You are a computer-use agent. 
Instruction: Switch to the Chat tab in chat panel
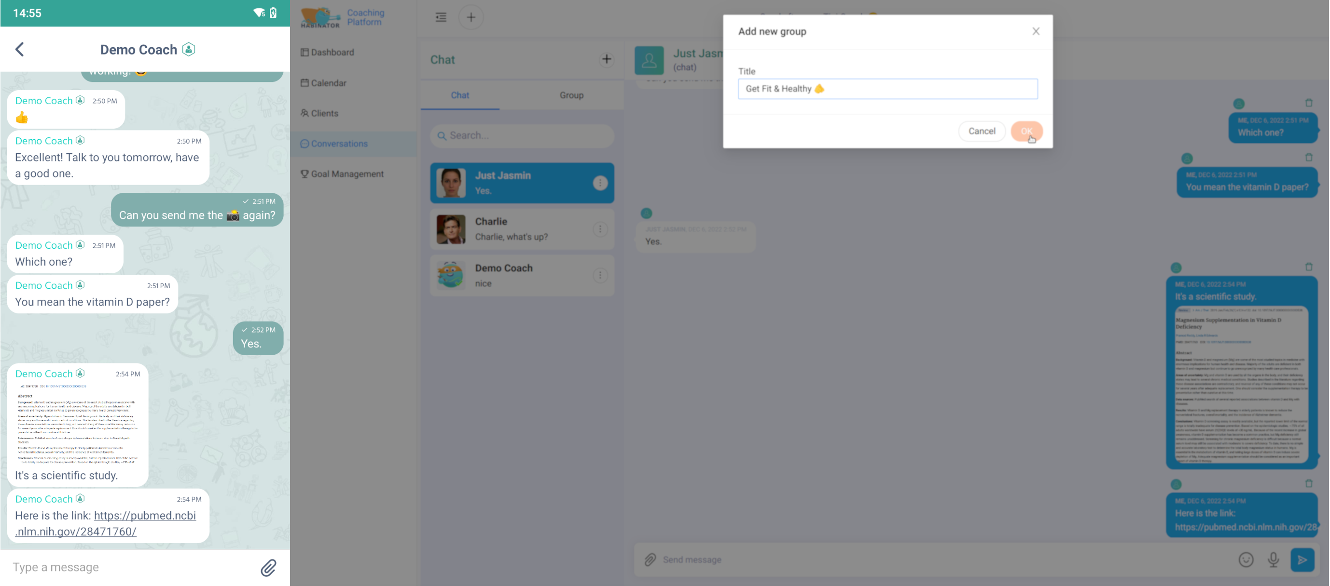pos(460,94)
